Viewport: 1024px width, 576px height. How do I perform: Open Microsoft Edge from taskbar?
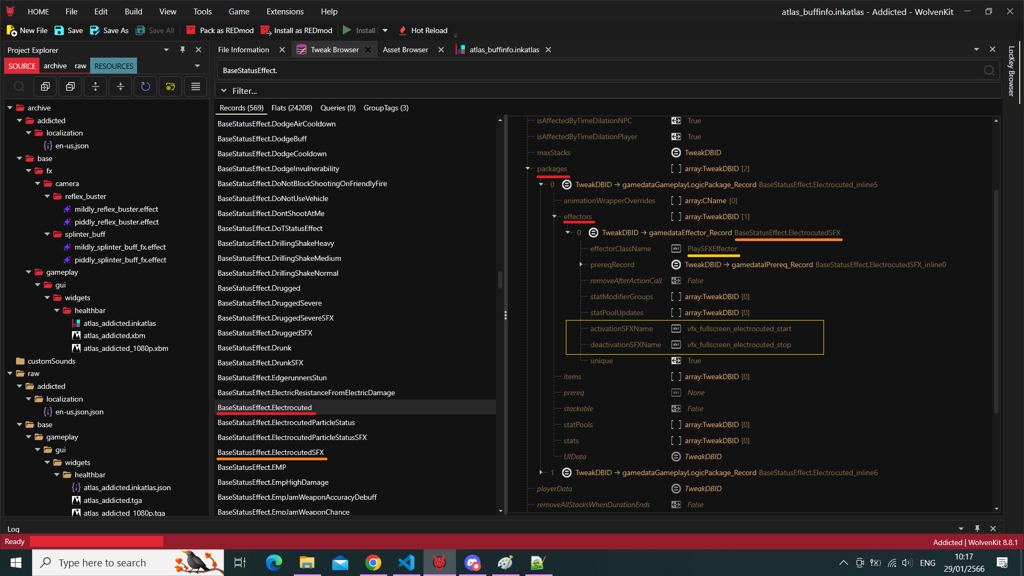tap(274, 563)
